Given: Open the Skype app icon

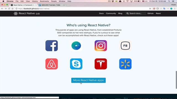Looking at the screenshot, I should coord(76,64).
